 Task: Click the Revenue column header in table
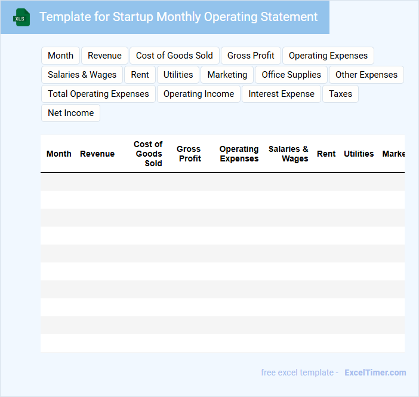[97, 154]
